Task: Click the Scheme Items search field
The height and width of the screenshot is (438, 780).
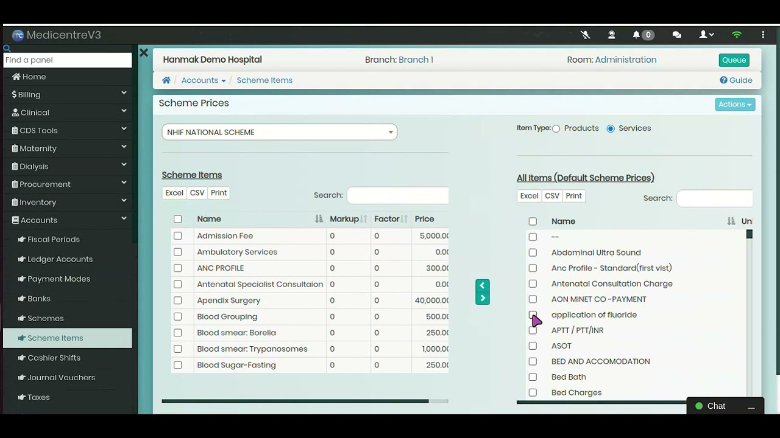Action: [x=397, y=195]
